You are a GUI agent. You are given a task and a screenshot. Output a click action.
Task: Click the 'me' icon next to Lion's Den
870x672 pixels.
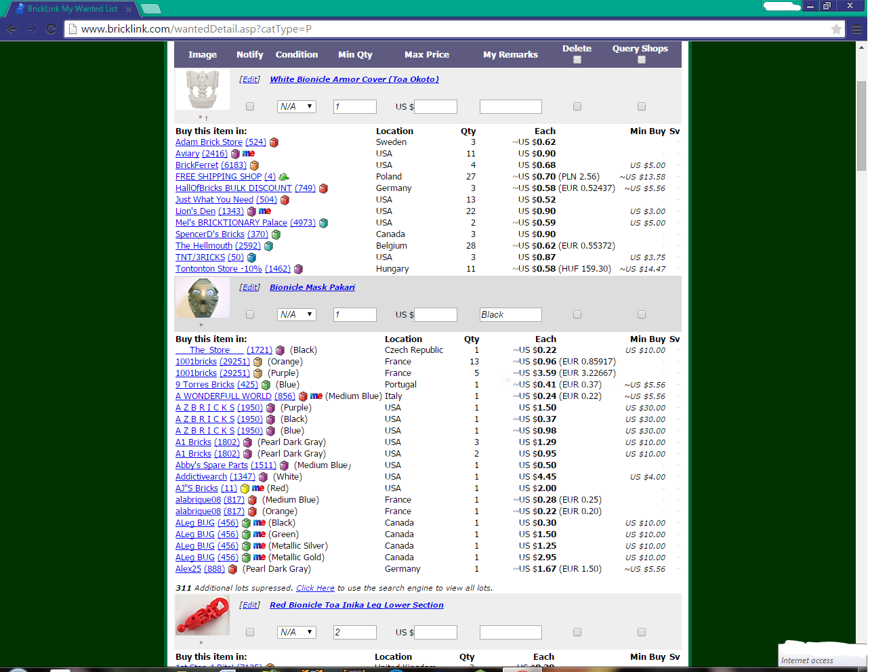coord(265,211)
